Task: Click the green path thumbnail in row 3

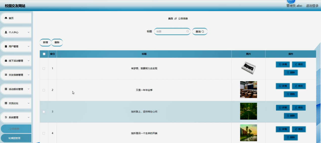Action: coord(248,111)
